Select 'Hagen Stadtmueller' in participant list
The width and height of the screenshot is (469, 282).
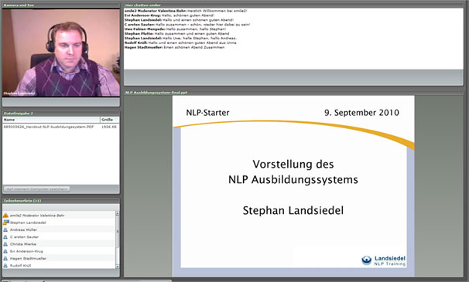tap(59, 258)
